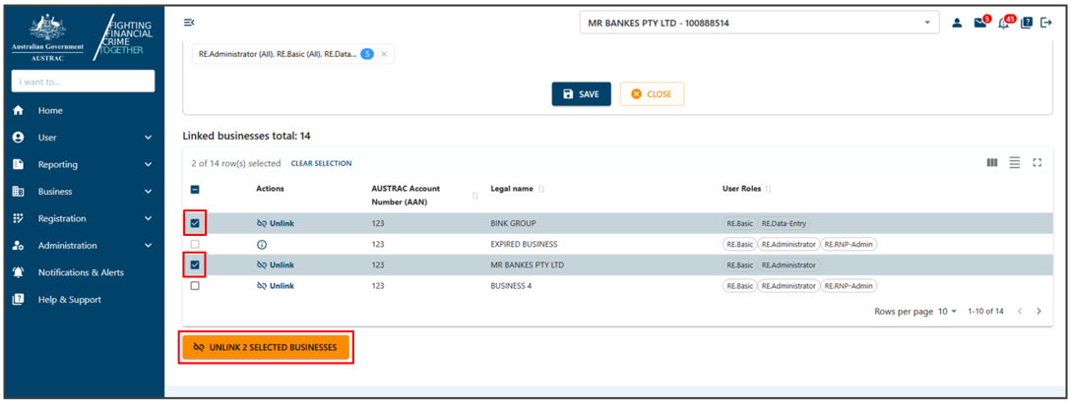Open the roles multi-select showing RE.Administrator (All)
This screenshot has height=405, width=1073.
[293, 54]
